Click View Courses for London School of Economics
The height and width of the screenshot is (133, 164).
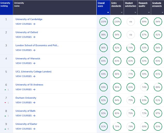[25, 50]
